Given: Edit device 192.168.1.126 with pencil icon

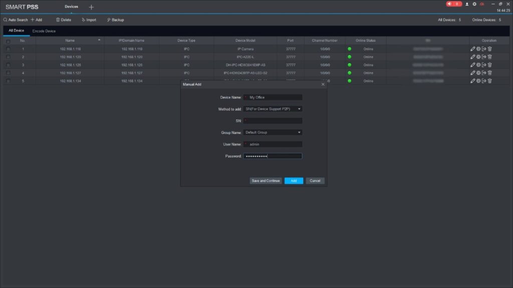Looking at the screenshot, I should tap(472, 65).
